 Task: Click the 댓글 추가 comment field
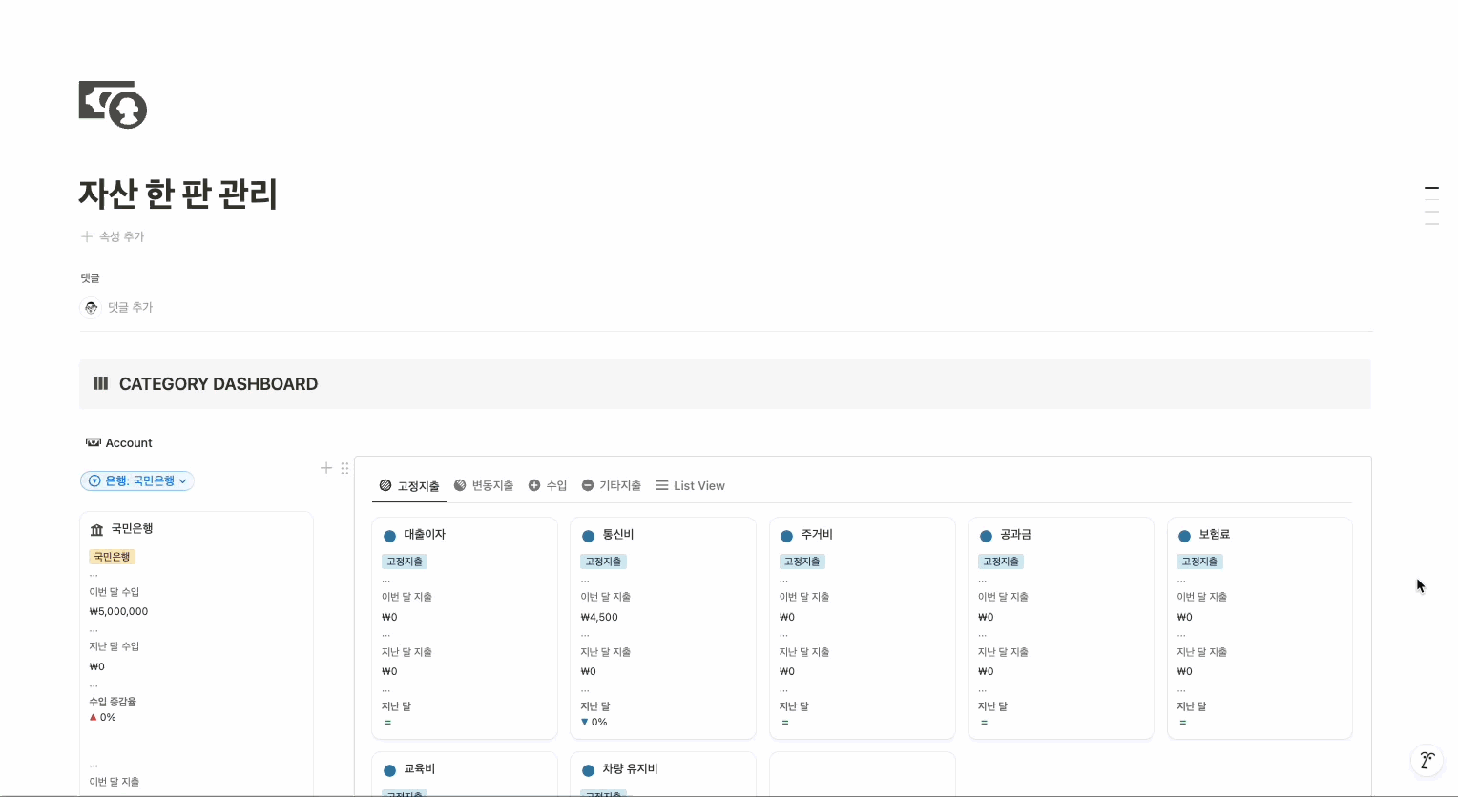(131, 307)
